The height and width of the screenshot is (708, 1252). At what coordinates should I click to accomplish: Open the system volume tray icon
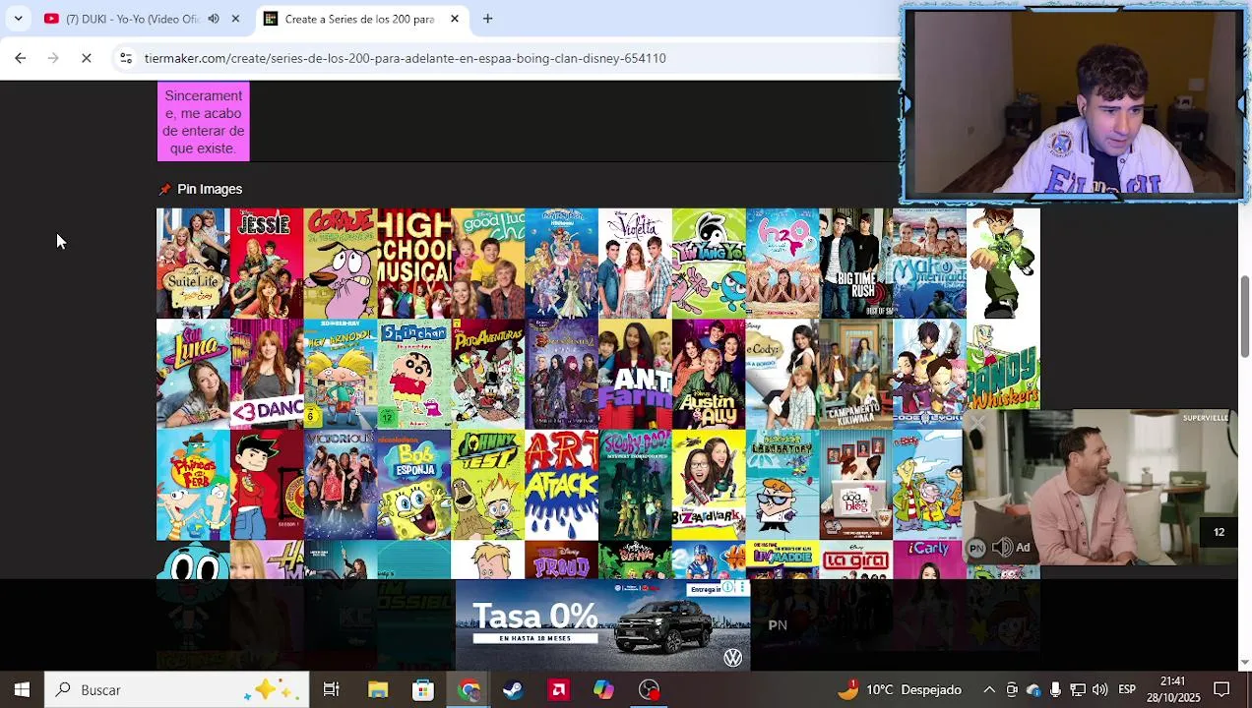(x=1099, y=689)
